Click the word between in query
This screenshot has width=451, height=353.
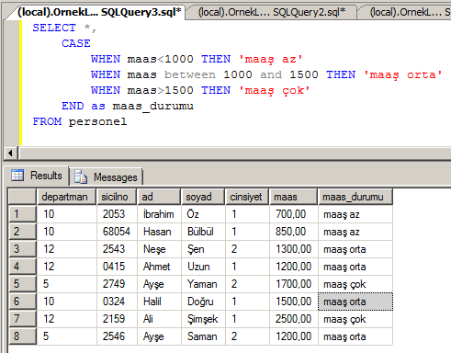190,74
